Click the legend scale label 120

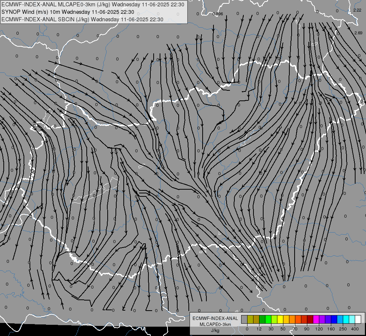tap(319, 329)
